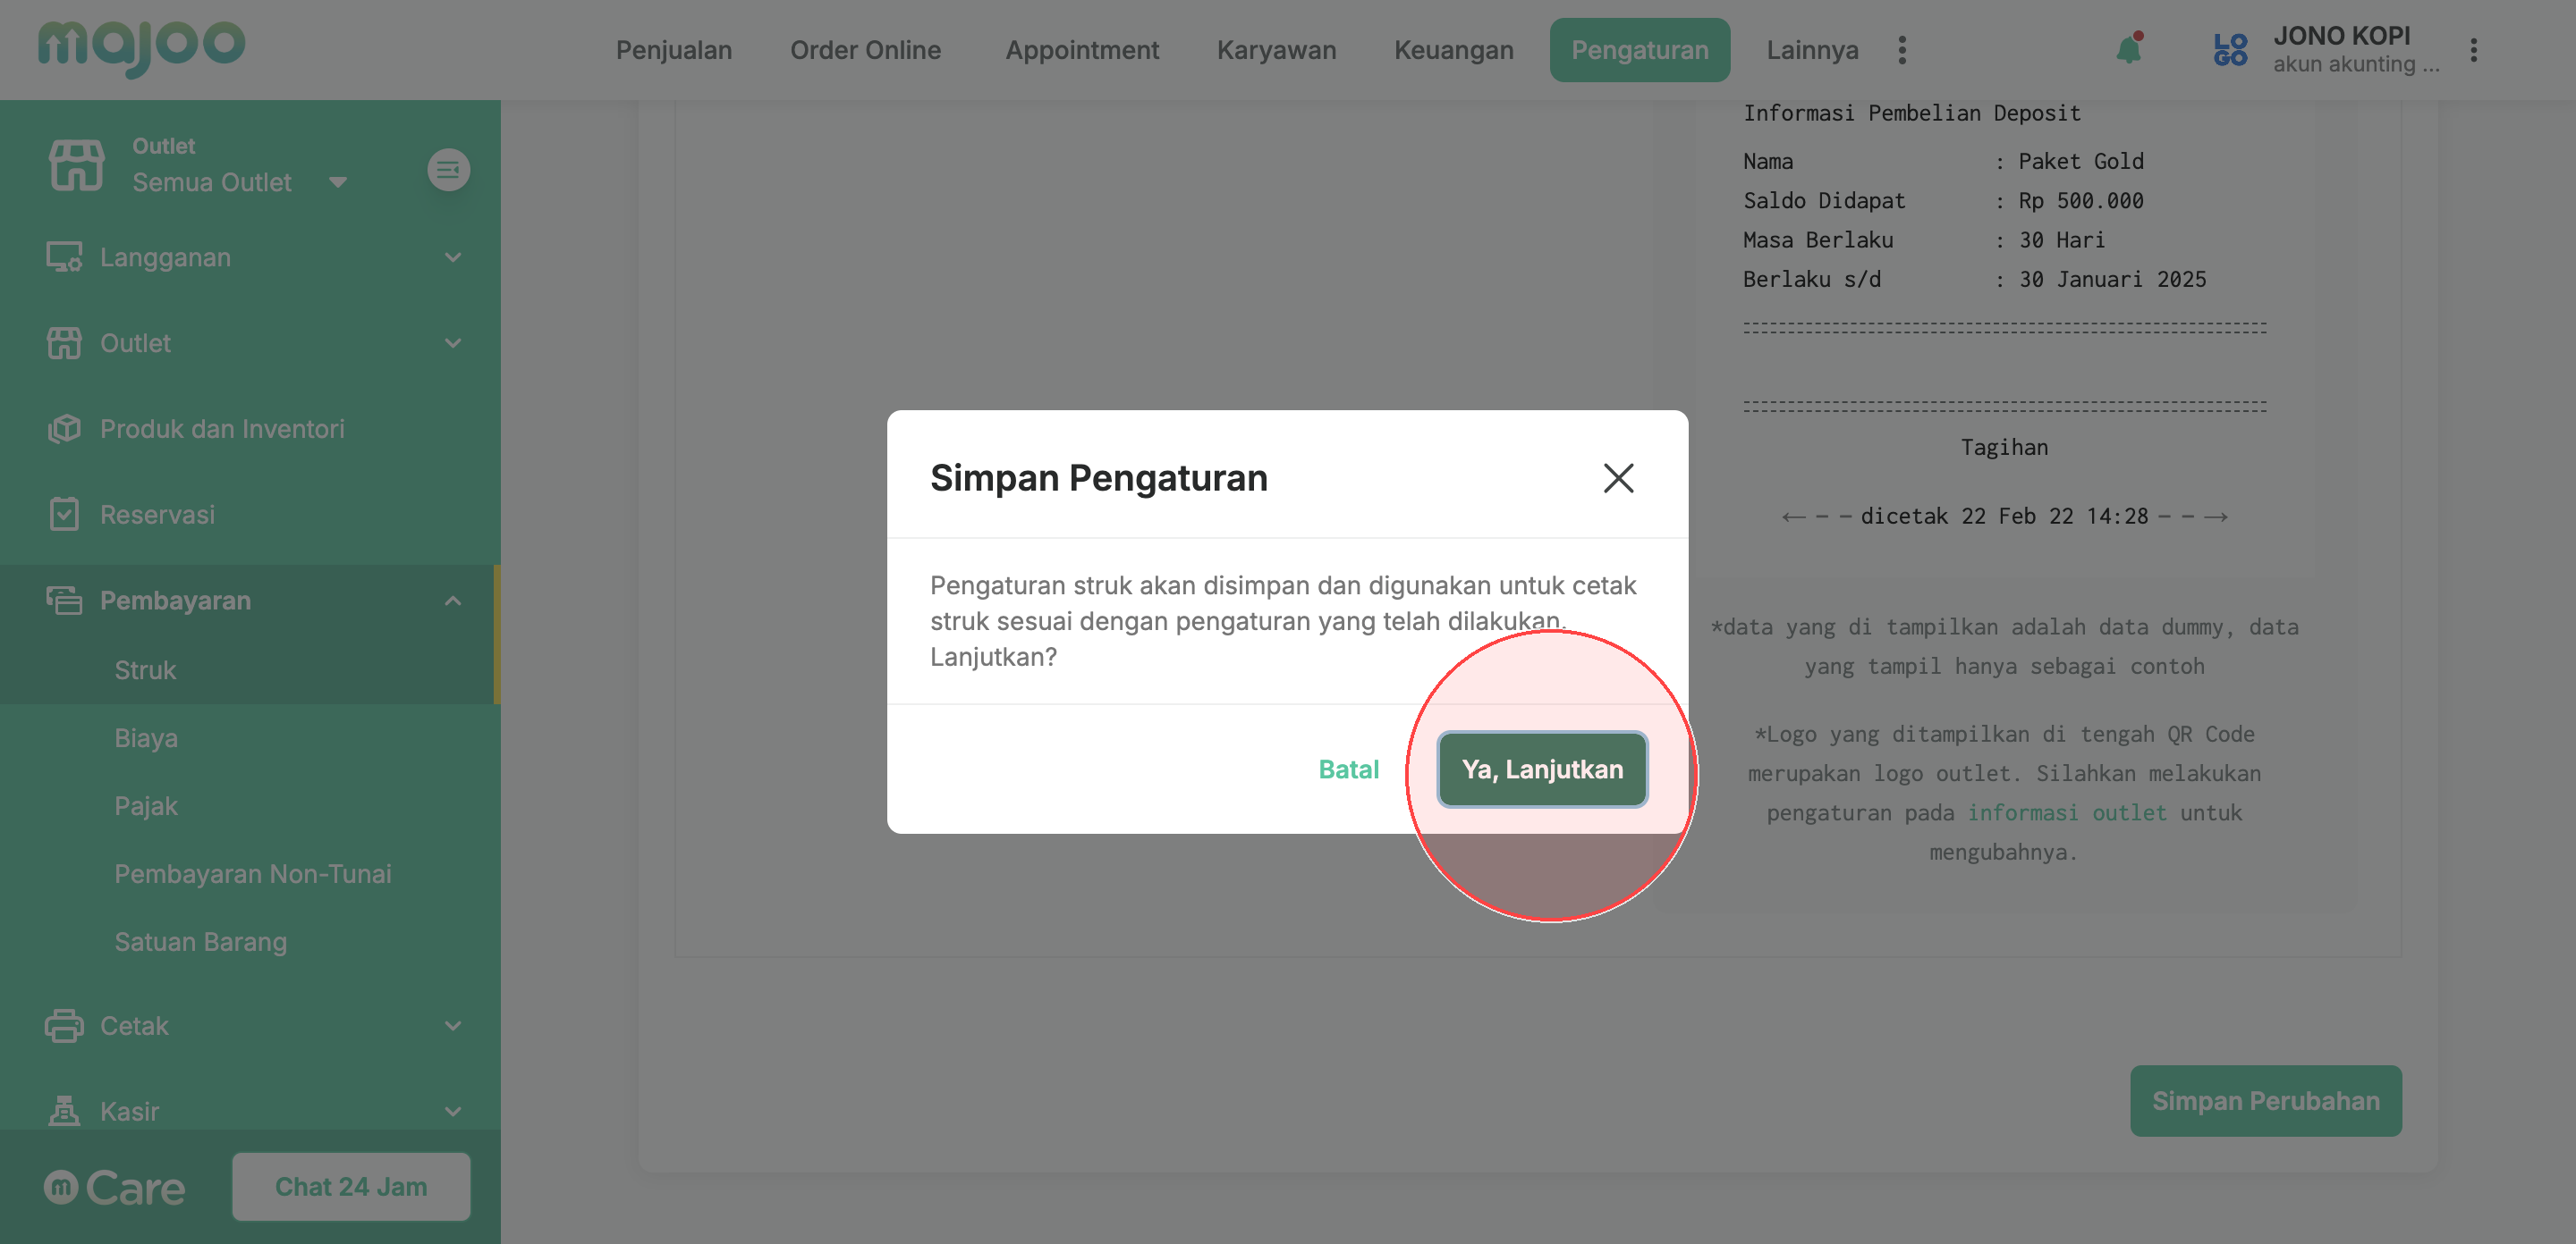This screenshot has width=2576, height=1244.
Task: Click the Reservasi calendar icon
Action: 64,515
